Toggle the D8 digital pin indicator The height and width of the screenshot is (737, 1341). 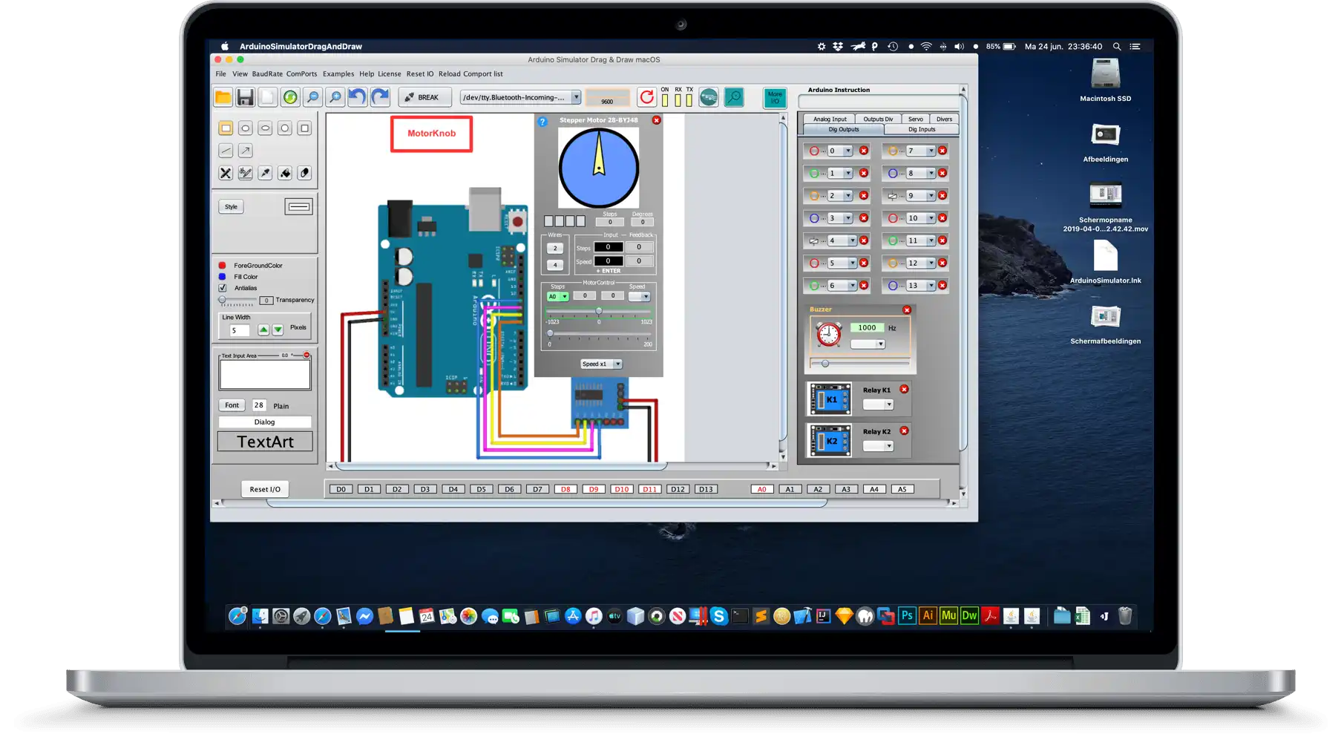point(565,489)
